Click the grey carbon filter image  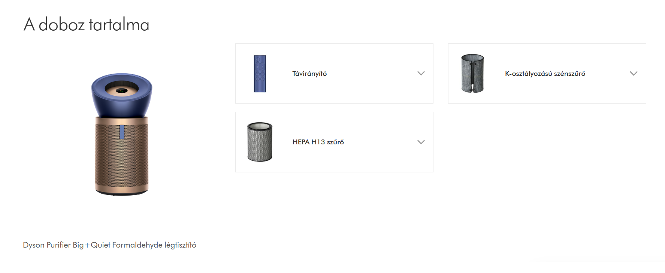(472, 73)
